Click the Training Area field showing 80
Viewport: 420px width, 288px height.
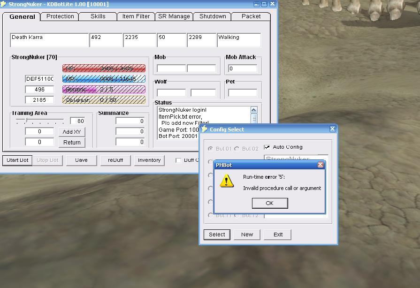pos(78,121)
